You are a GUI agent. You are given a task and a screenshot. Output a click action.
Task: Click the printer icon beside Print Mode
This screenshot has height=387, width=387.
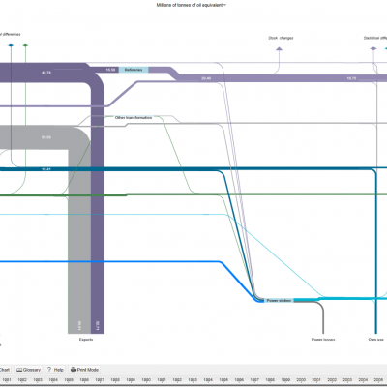coord(74,370)
